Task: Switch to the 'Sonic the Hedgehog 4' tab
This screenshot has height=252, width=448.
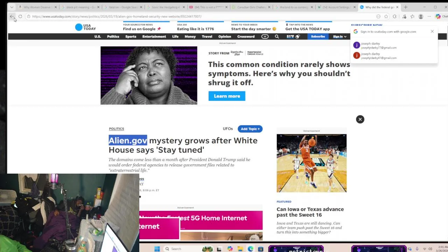Action: (x=166, y=7)
